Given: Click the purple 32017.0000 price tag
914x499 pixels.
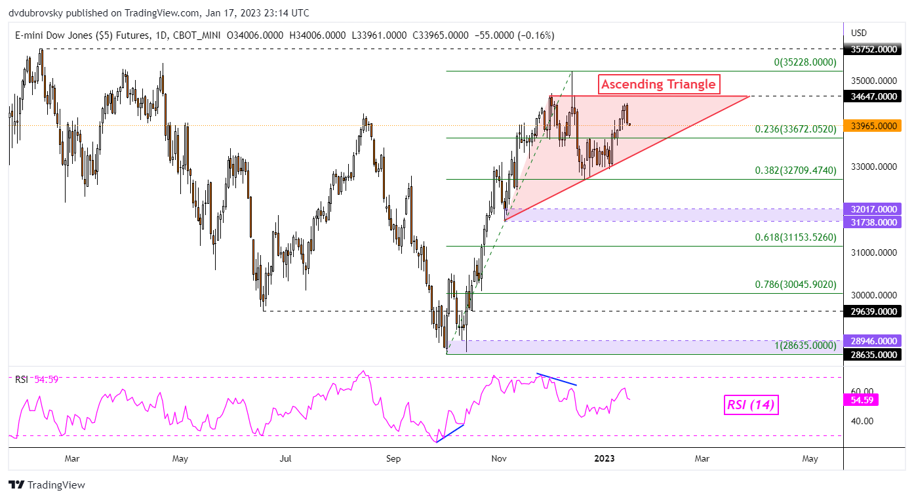Looking at the screenshot, I should (874, 209).
